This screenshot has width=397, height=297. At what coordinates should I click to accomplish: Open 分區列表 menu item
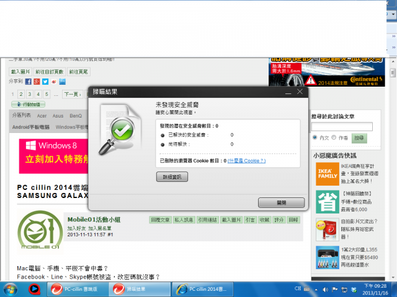coord(22,115)
